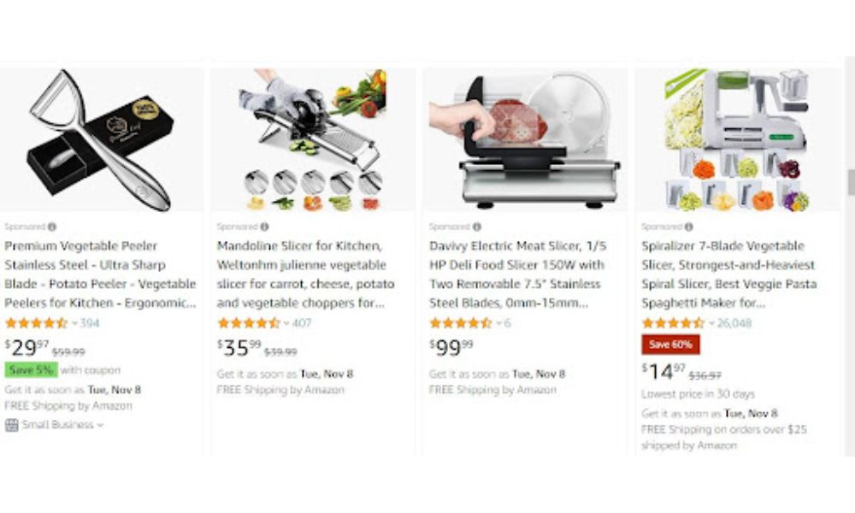Click the Sponsored info icon on Davivy slicer
Screen dimensions: 855x513
(476, 227)
